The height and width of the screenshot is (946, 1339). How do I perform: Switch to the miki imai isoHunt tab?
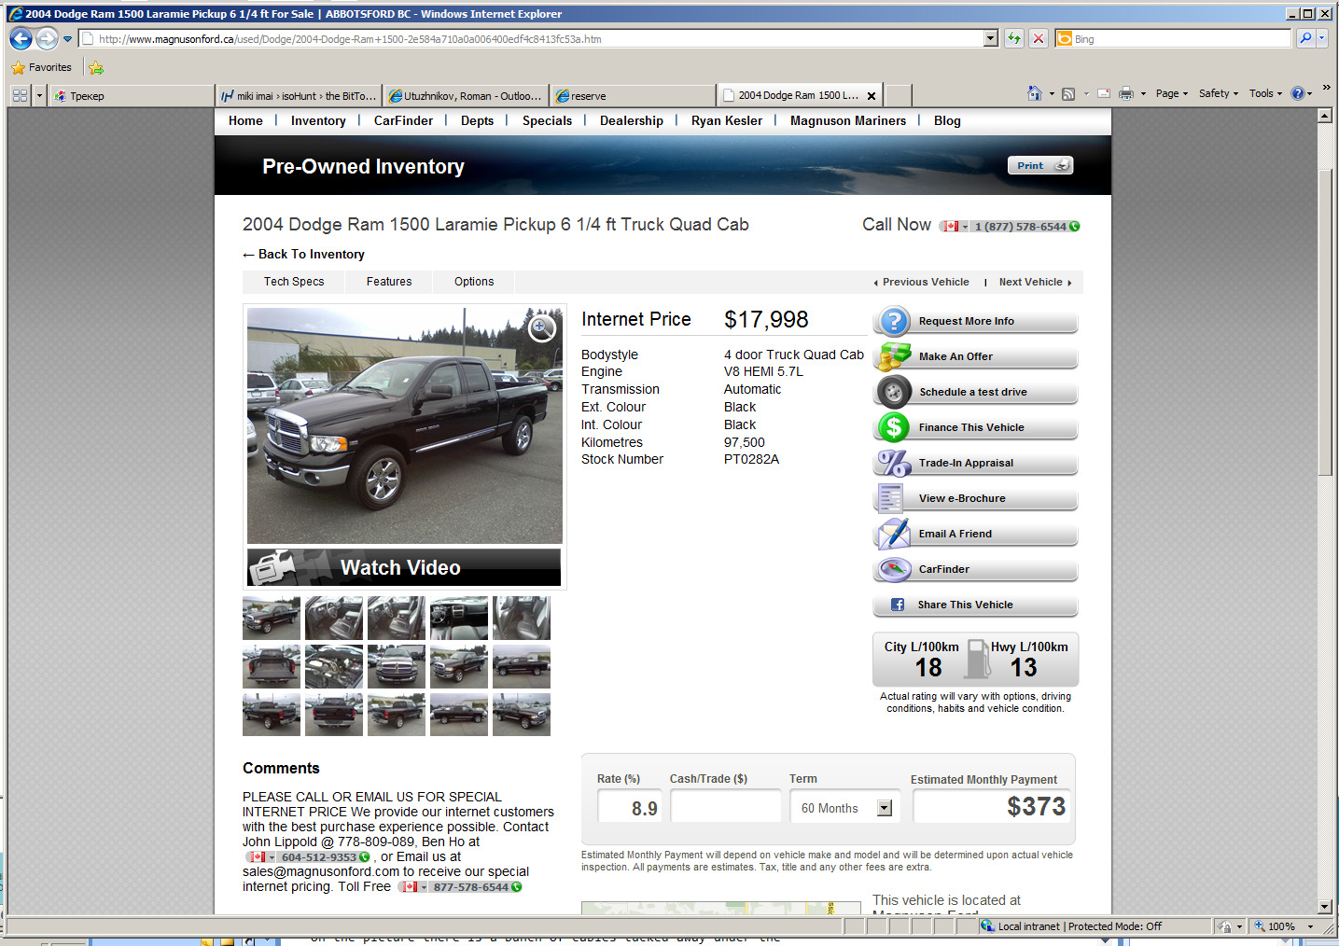click(299, 96)
